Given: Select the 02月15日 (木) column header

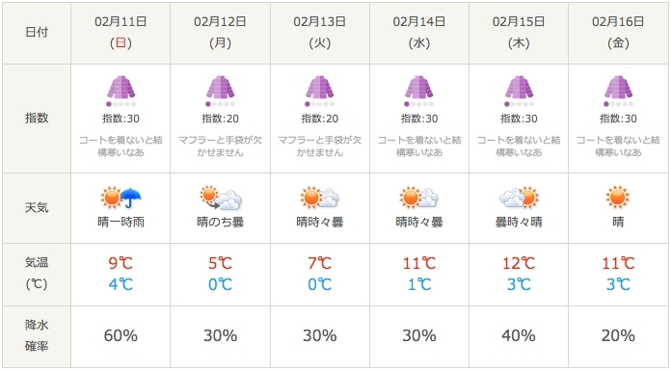Looking at the screenshot, I should (x=519, y=32).
